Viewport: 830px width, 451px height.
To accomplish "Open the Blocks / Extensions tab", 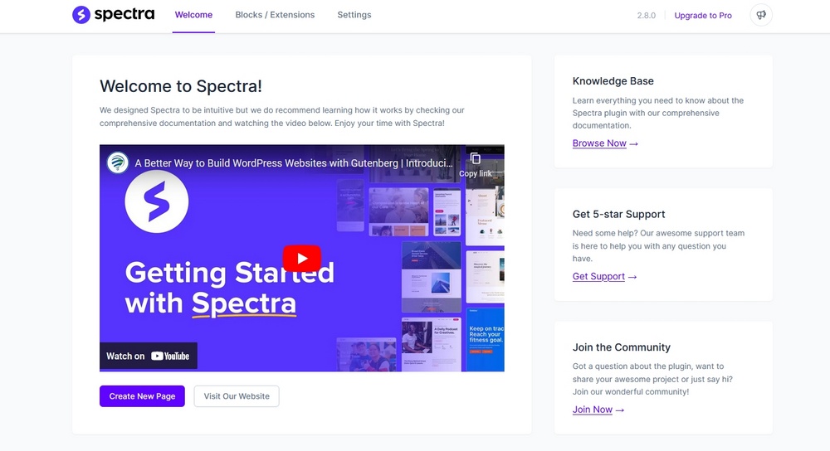I will 275,15.
